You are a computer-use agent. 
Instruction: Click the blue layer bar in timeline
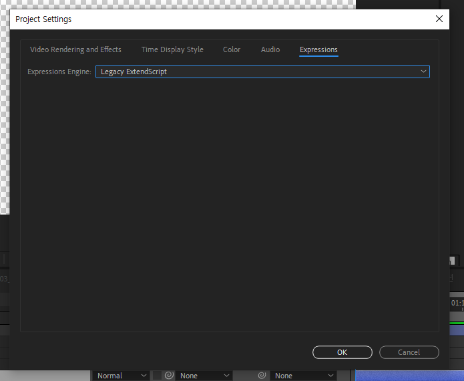point(409,376)
